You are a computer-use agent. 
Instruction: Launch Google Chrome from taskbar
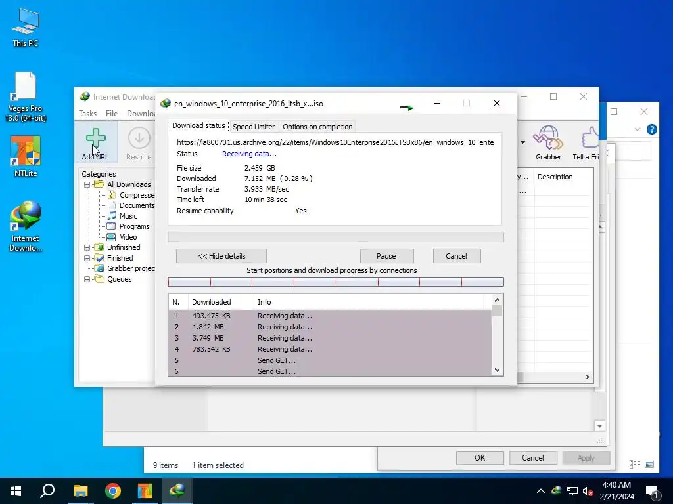point(113,491)
